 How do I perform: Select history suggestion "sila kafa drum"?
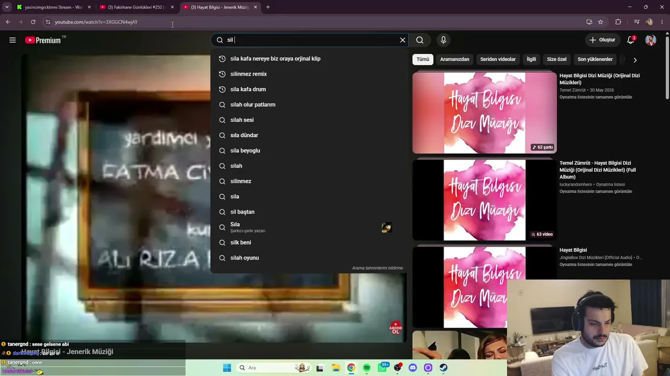309,89
